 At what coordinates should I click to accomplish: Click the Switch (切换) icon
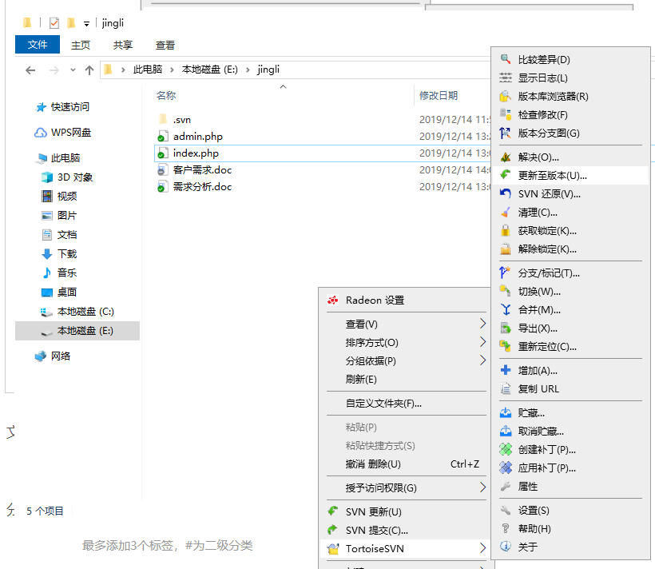click(x=506, y=291)
